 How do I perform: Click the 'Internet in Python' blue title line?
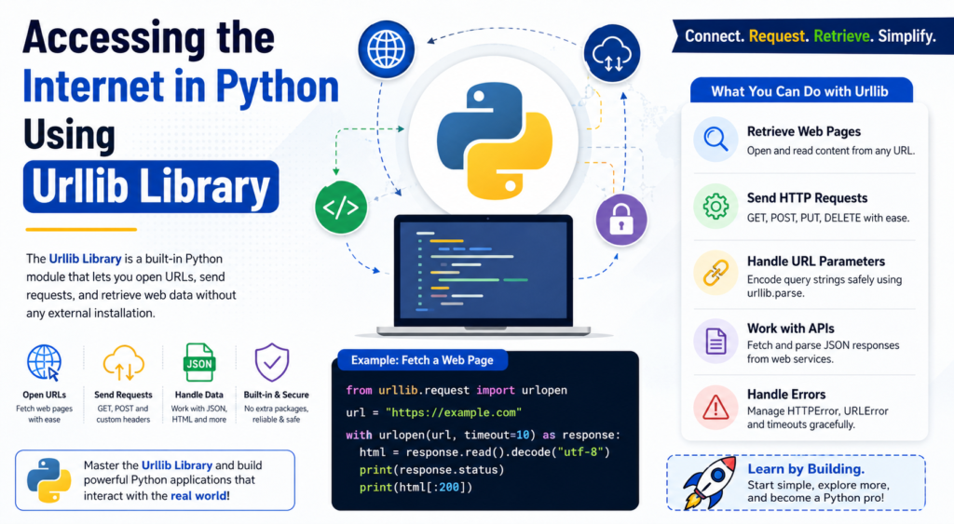tap(181, 87)
